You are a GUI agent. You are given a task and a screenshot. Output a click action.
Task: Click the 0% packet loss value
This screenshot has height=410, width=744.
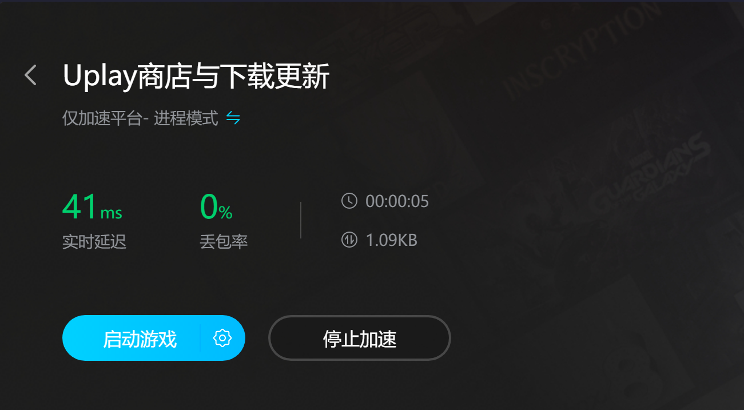tap(216, 207)
